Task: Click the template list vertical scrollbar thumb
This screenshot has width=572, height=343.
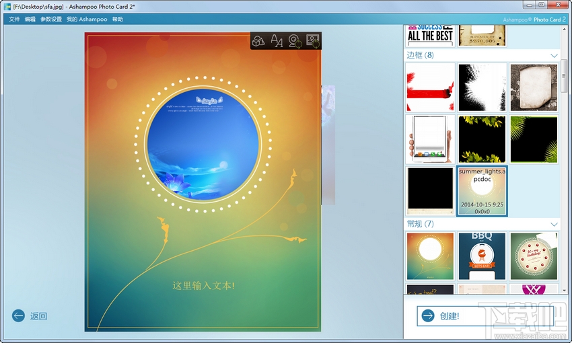Action: coord(564,76)
